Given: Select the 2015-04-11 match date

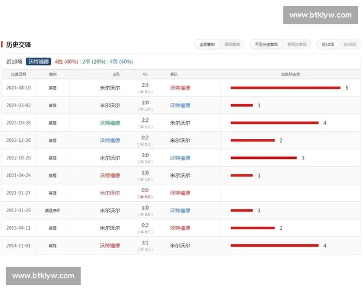Looking at the screenshot, I should [19, 228].
